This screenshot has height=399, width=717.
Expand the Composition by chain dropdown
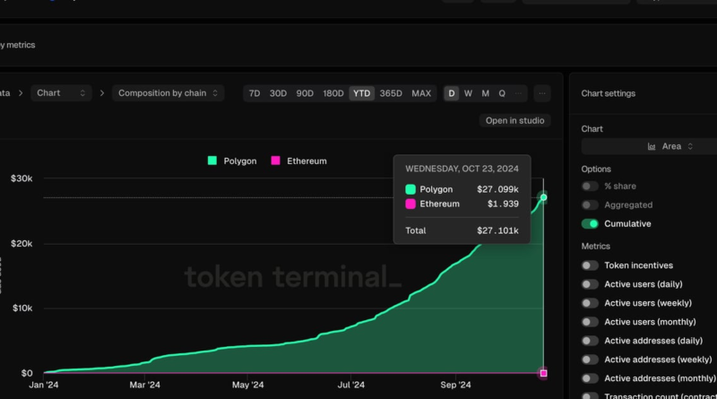click(168, 93)
